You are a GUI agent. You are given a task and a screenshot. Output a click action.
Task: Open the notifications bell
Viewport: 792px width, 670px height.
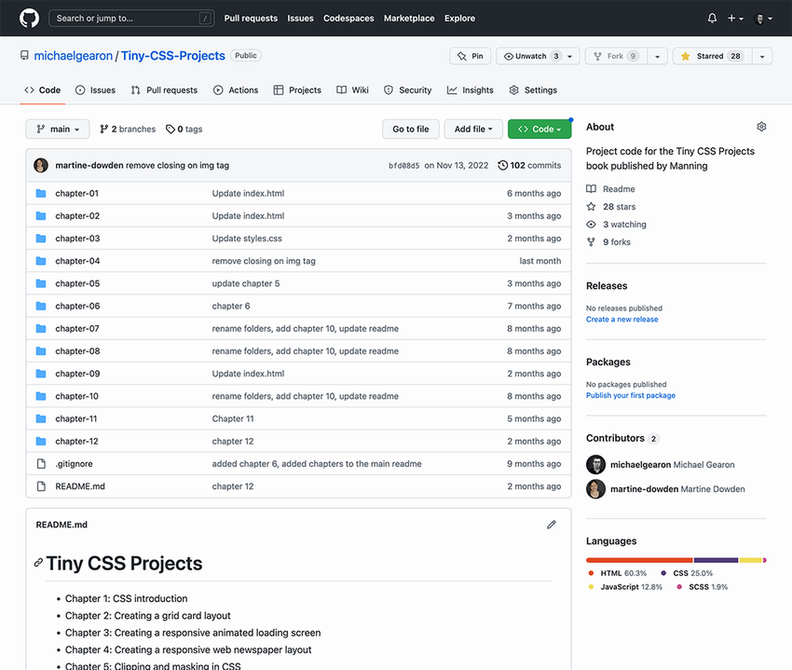[x=712, y=18]
